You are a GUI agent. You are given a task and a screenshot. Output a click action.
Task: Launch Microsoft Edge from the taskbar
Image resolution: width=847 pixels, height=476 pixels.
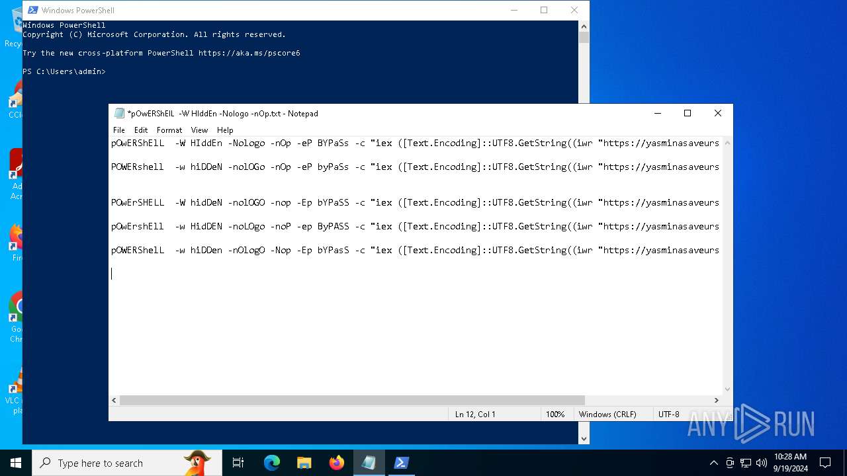[272, 463]
